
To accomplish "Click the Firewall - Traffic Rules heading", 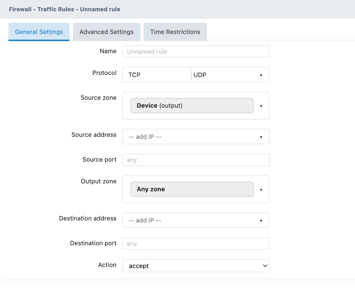I will pos(64,9).
